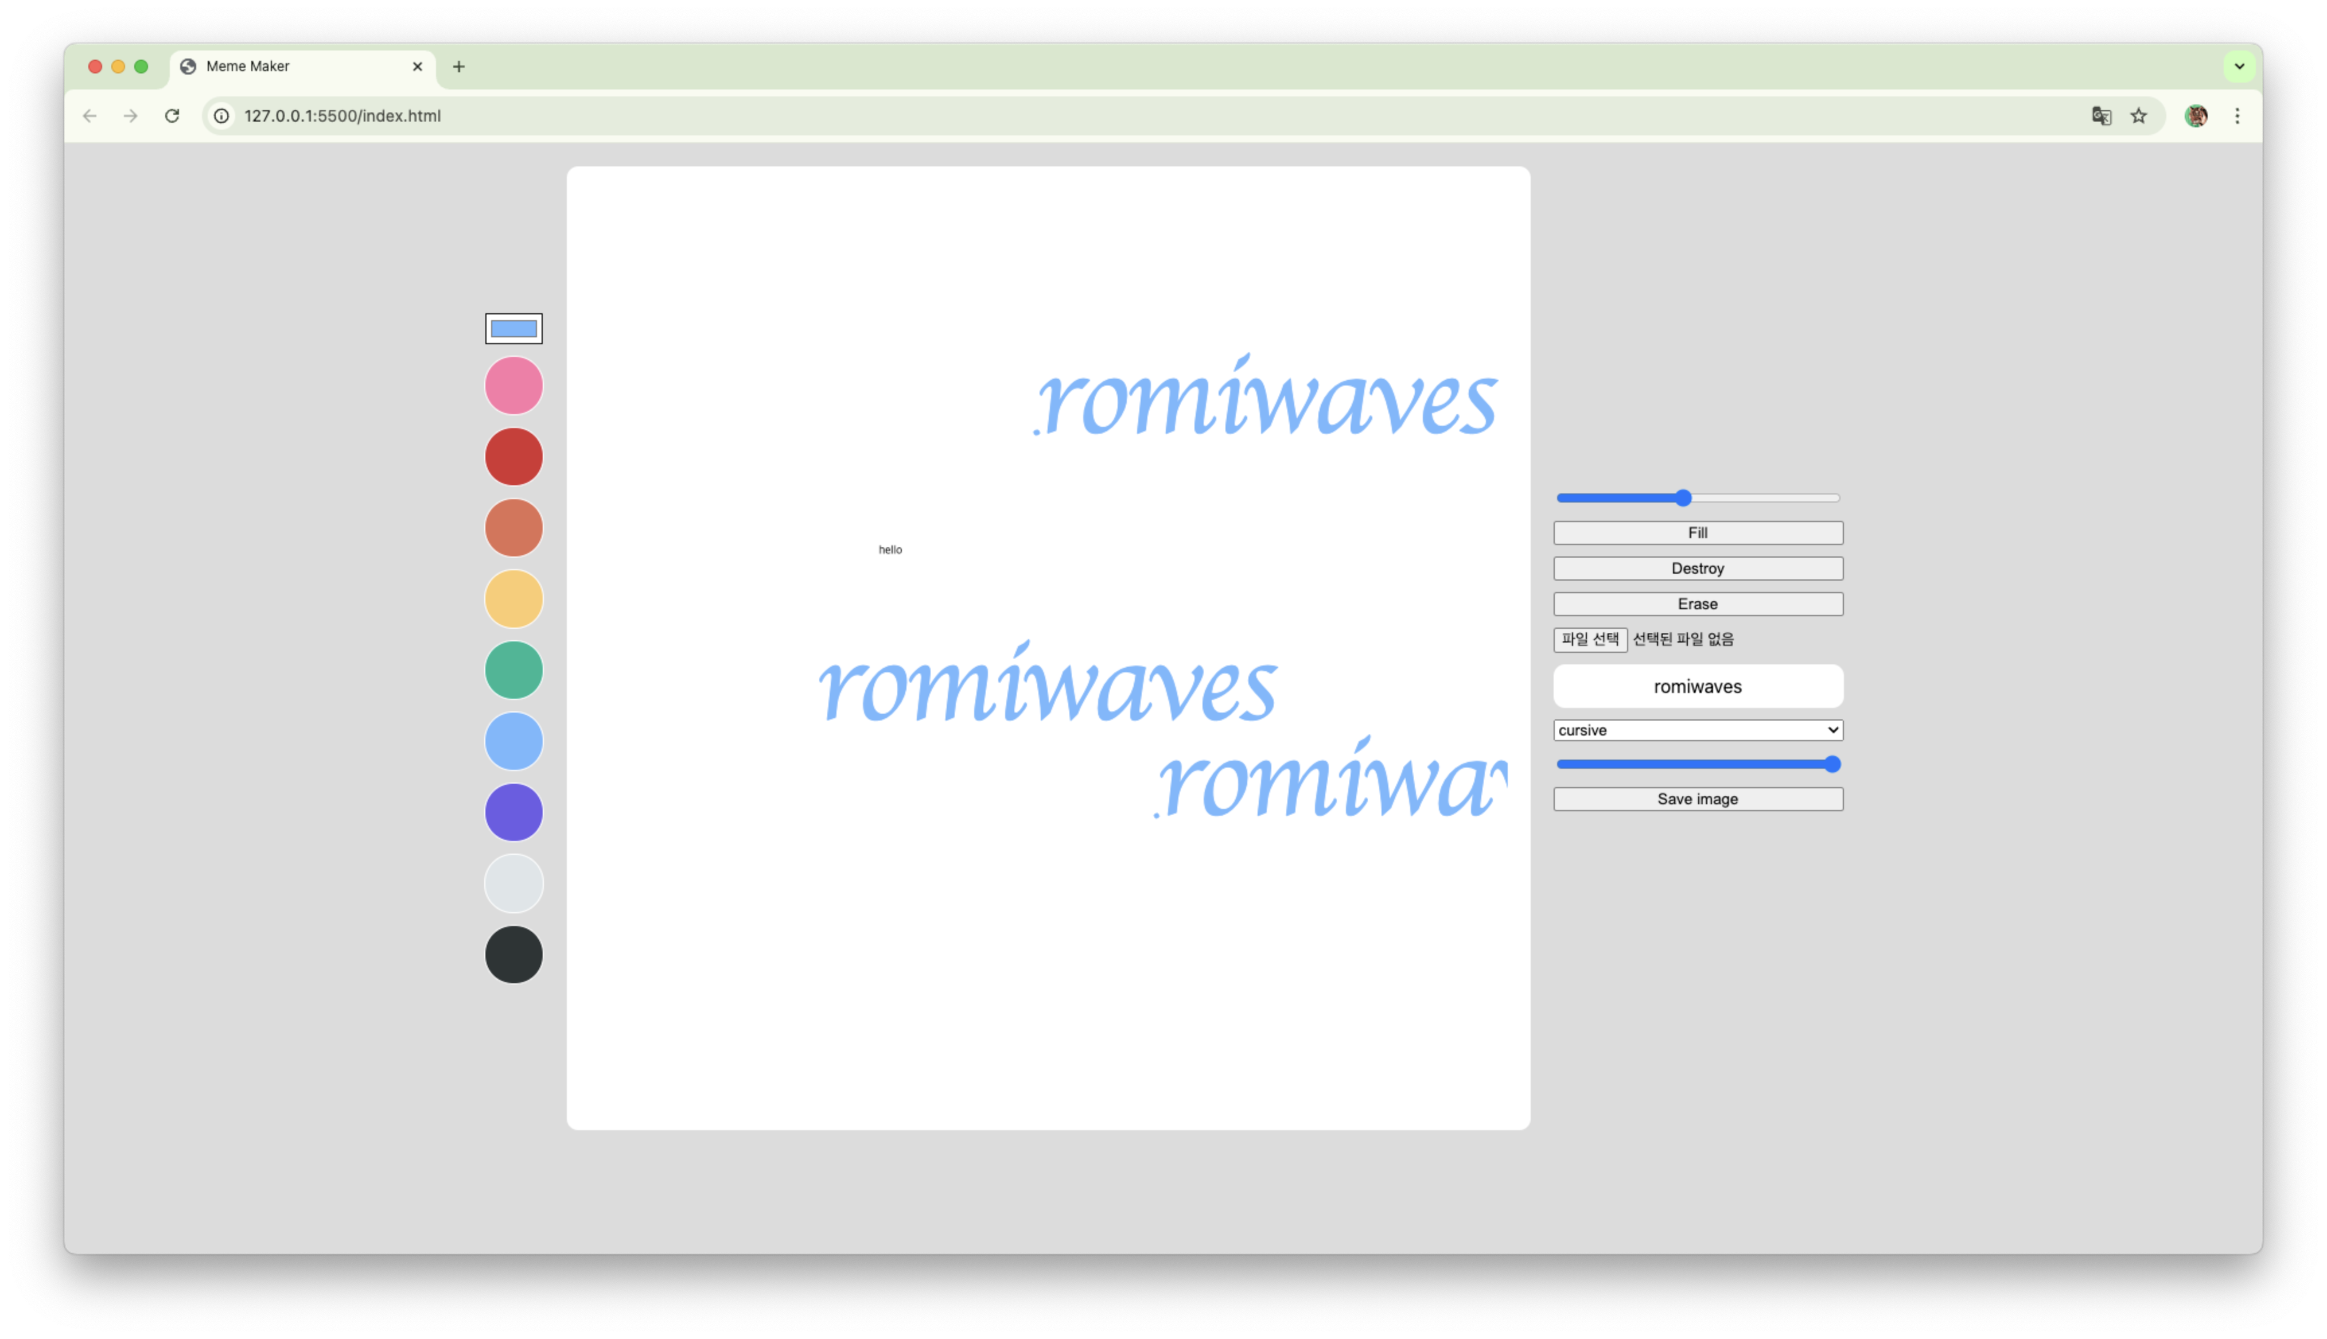Expand the tab search chevron
Image resolution: width=2327 pixels, height=1339 pixels.
coord(2239,66)
